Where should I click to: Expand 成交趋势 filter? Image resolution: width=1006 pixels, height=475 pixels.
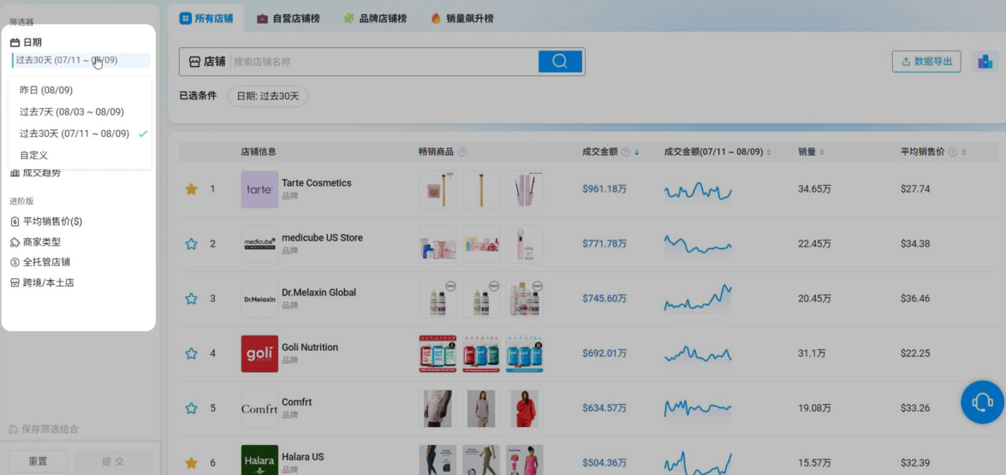coord(35,172)
